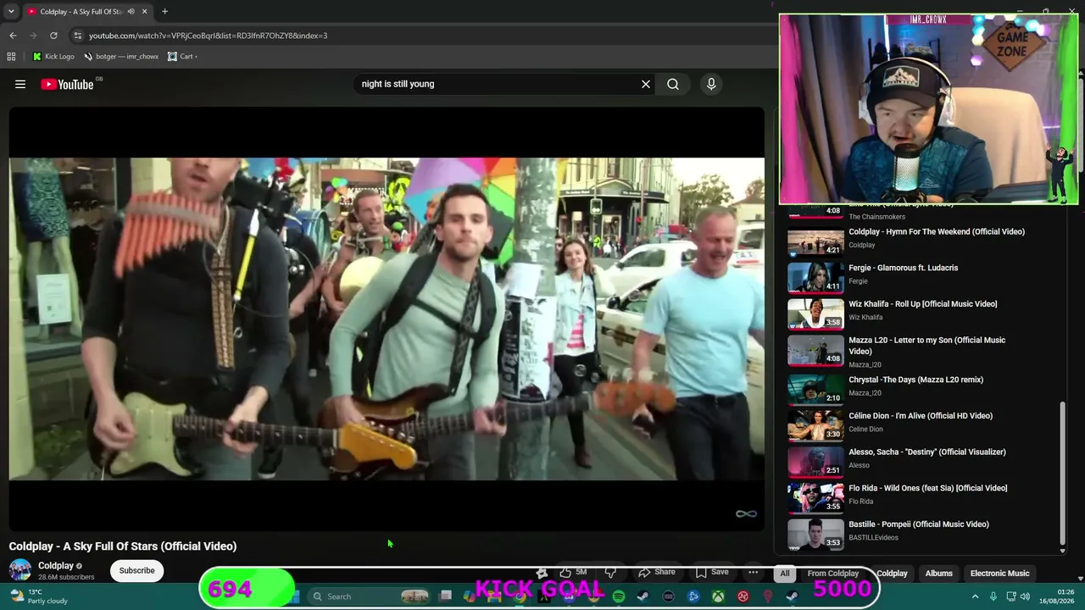Screen dimensions: 1085x610
Task: Reload the page with the refresh icon
Action: click(x=53, y=36)
